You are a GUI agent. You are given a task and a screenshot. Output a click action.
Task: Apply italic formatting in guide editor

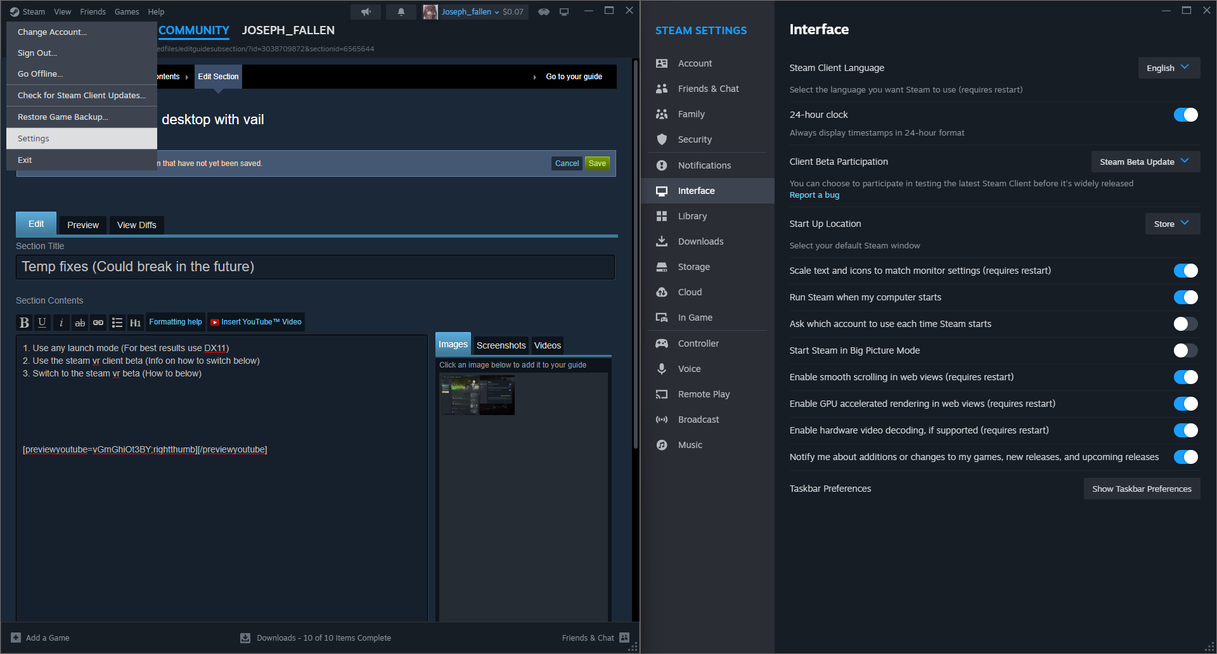click(x=61, y=323)
